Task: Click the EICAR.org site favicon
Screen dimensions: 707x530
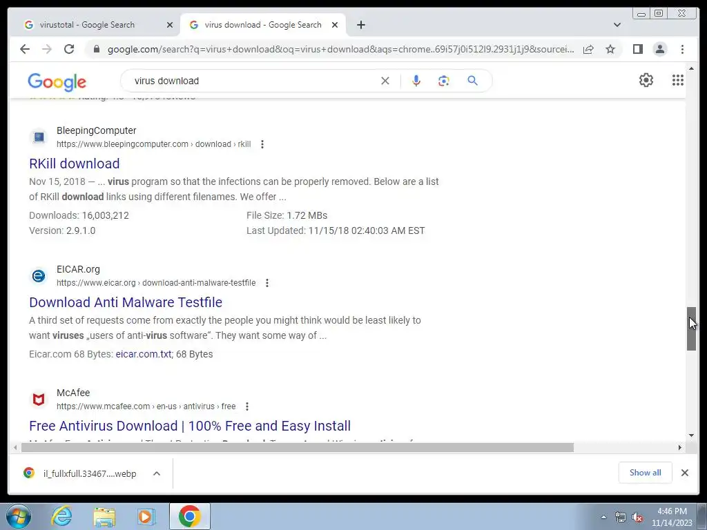Action: [x=39, y=276]
